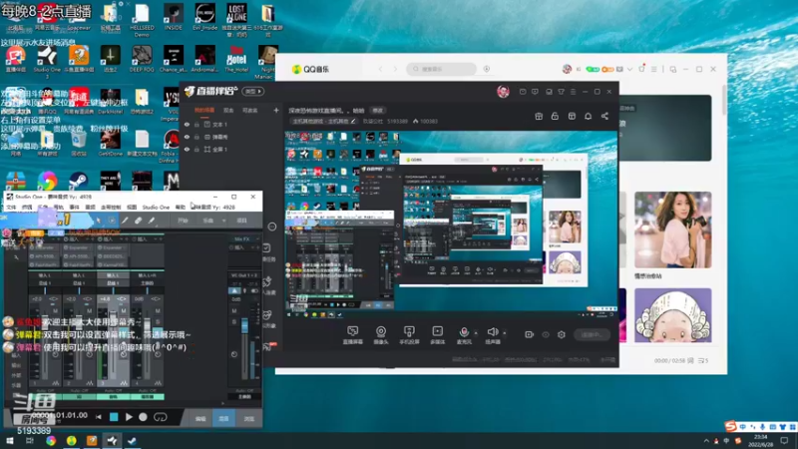This screenshot has width=798, height=449.
Task: Select the brush-shaped tool in Studio One toolbar
Action: click(x=152, y=221)
